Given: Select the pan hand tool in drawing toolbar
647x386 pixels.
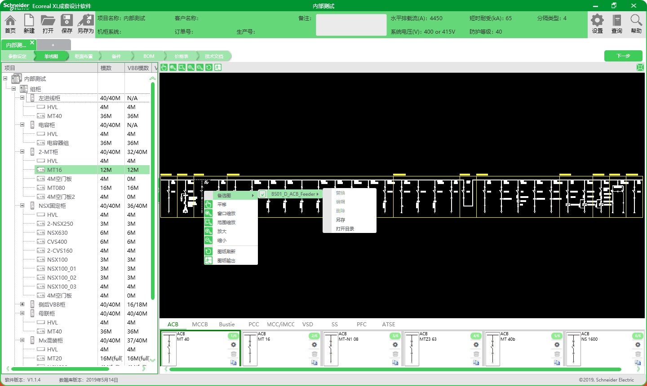Looking at the screenshot, I should coord(164,67).
